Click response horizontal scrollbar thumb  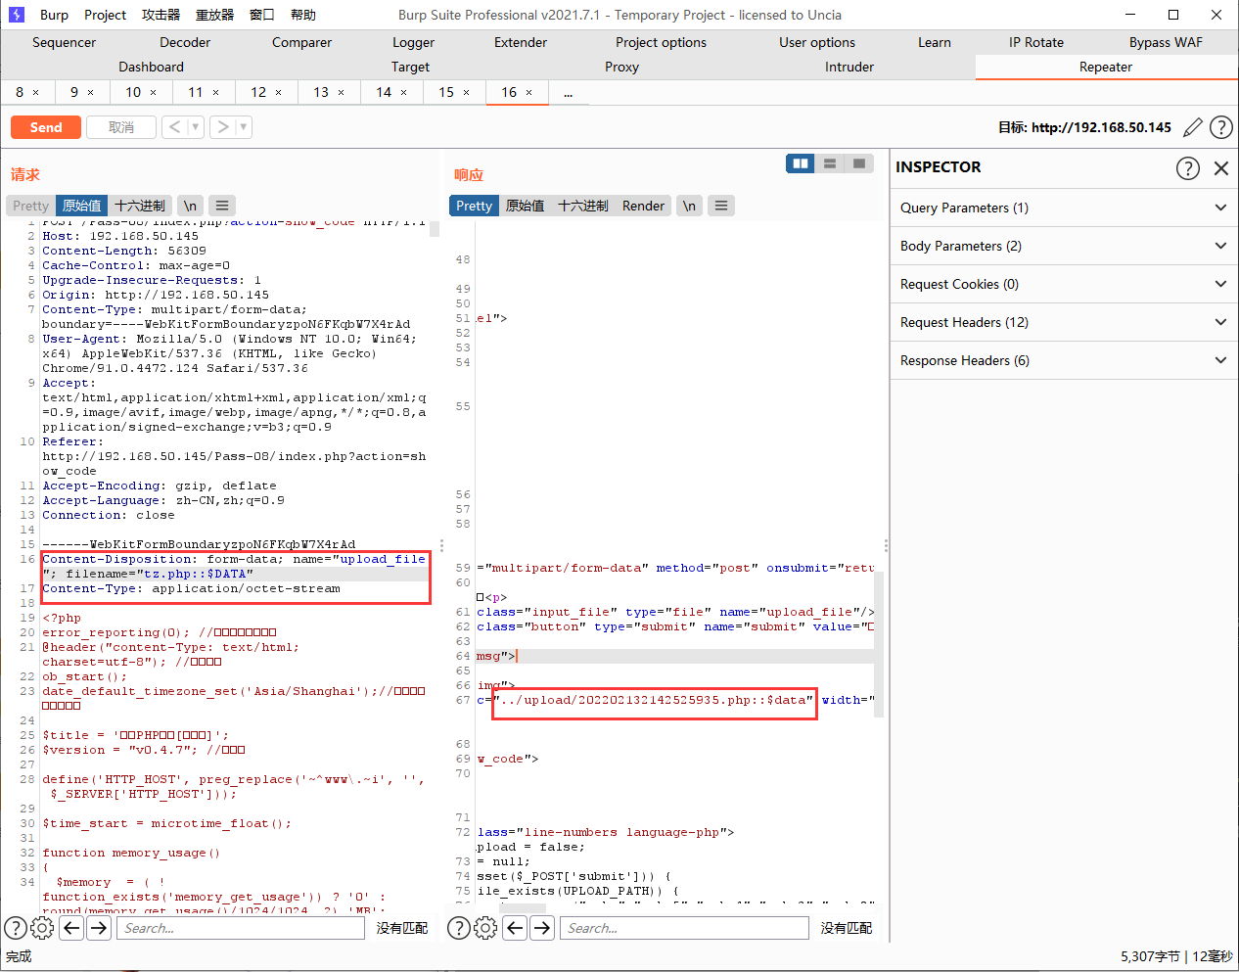[523, 908]
